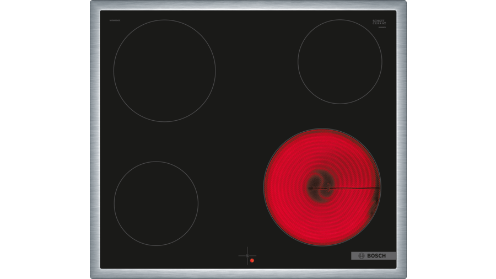Select the top-right cooking zone circle

pyautogui.click(x=339, y=61)
